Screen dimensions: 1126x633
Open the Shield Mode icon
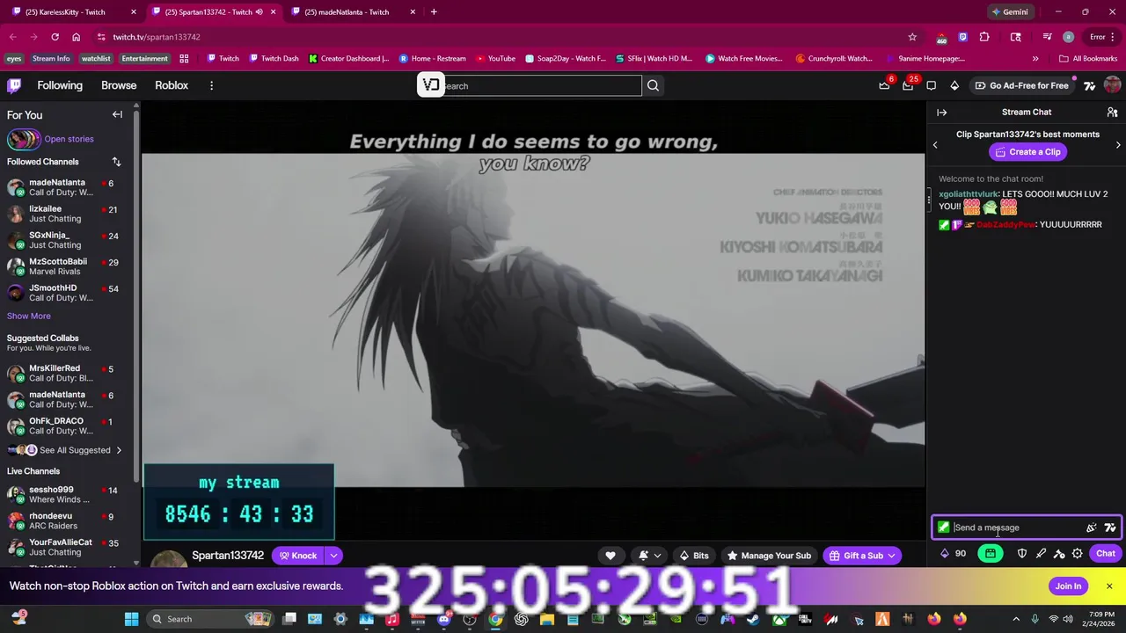tap(1022, 554)
